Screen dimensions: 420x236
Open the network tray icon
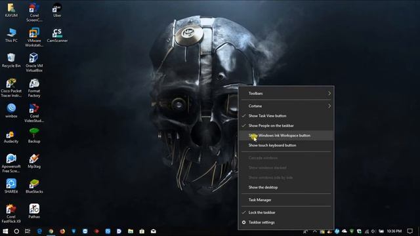[367, 231]
